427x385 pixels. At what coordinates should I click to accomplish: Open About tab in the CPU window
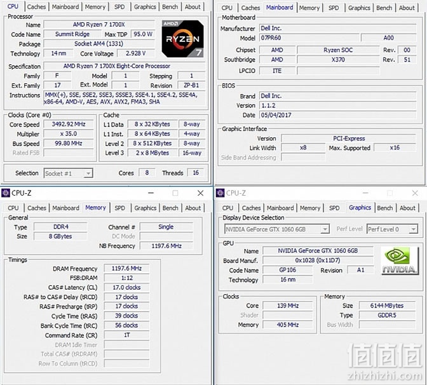pyautogui.click(x=193, y=6)
